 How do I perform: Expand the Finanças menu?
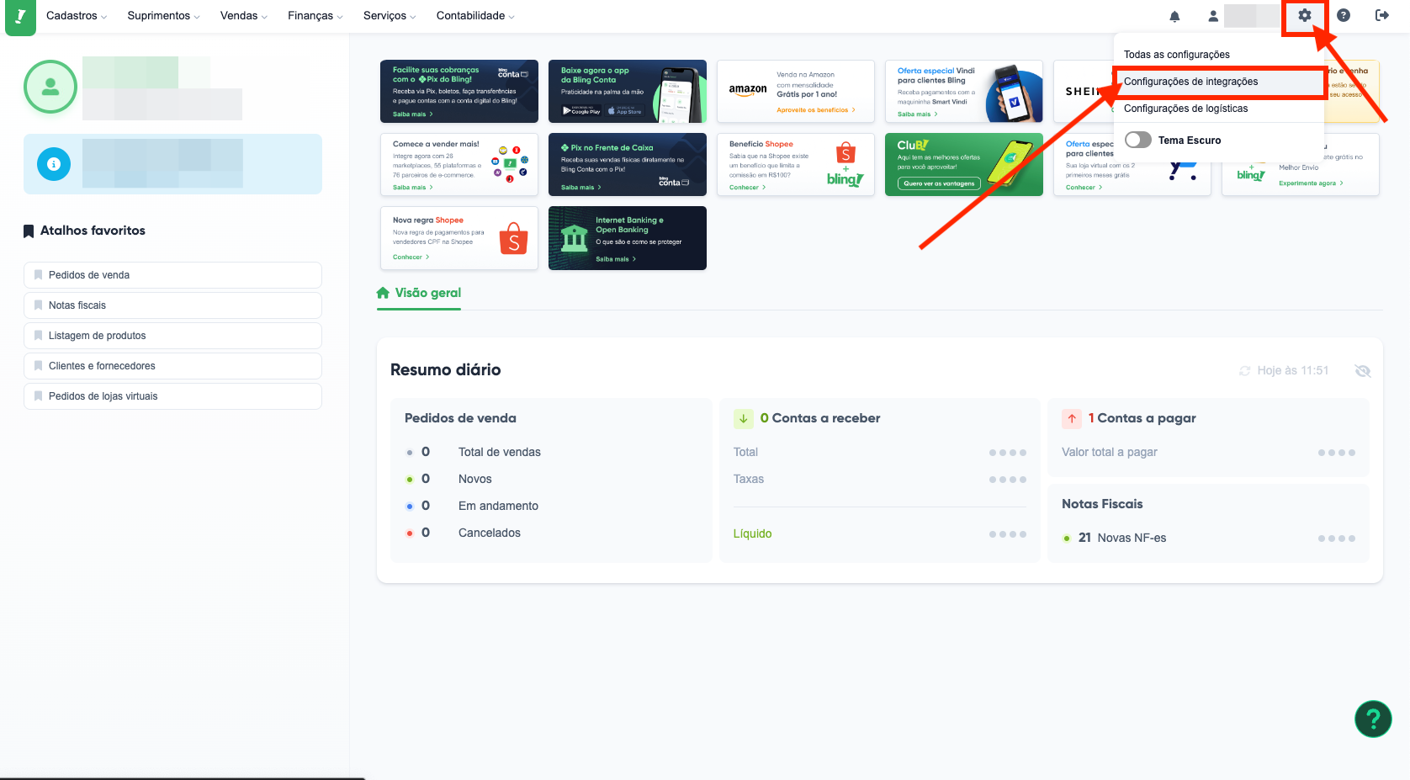315,16
